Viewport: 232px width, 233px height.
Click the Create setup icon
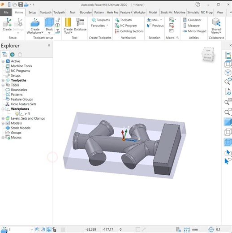click(x=7, y=22)
